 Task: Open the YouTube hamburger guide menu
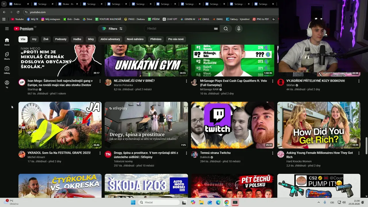click(7, 28)
